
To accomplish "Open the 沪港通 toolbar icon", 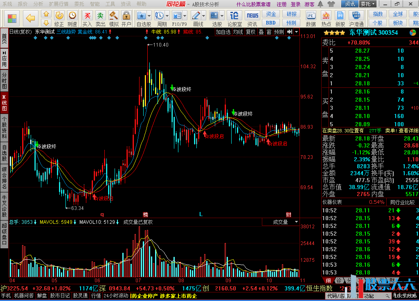I will pos(356,18).
